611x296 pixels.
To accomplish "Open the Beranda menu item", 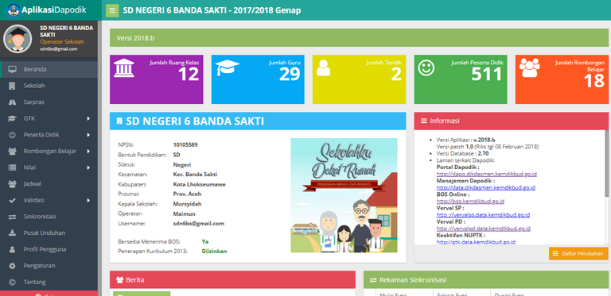I will tap(49, 70).
